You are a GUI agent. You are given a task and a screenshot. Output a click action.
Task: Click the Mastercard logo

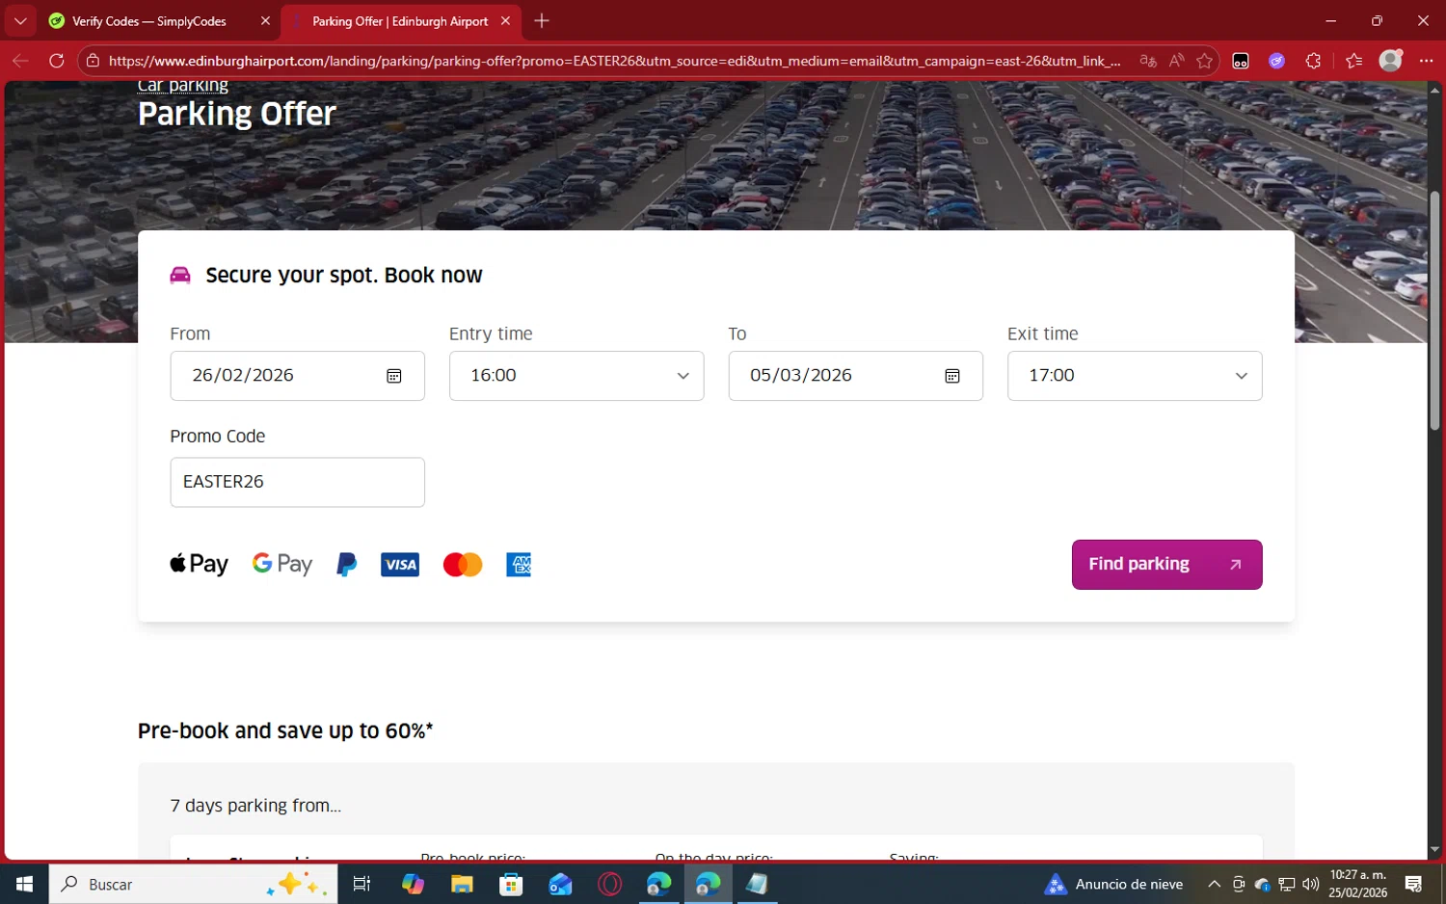pos(463,565)
